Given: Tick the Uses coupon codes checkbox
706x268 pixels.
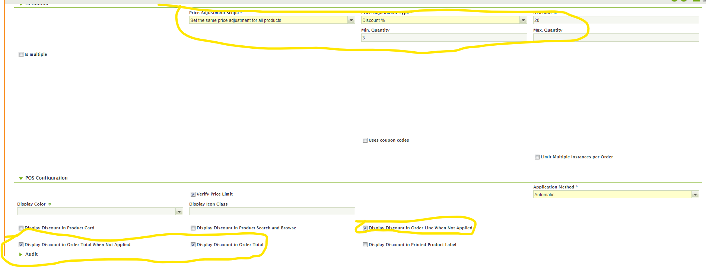Looking at the screenshot, I should [365, 141].
